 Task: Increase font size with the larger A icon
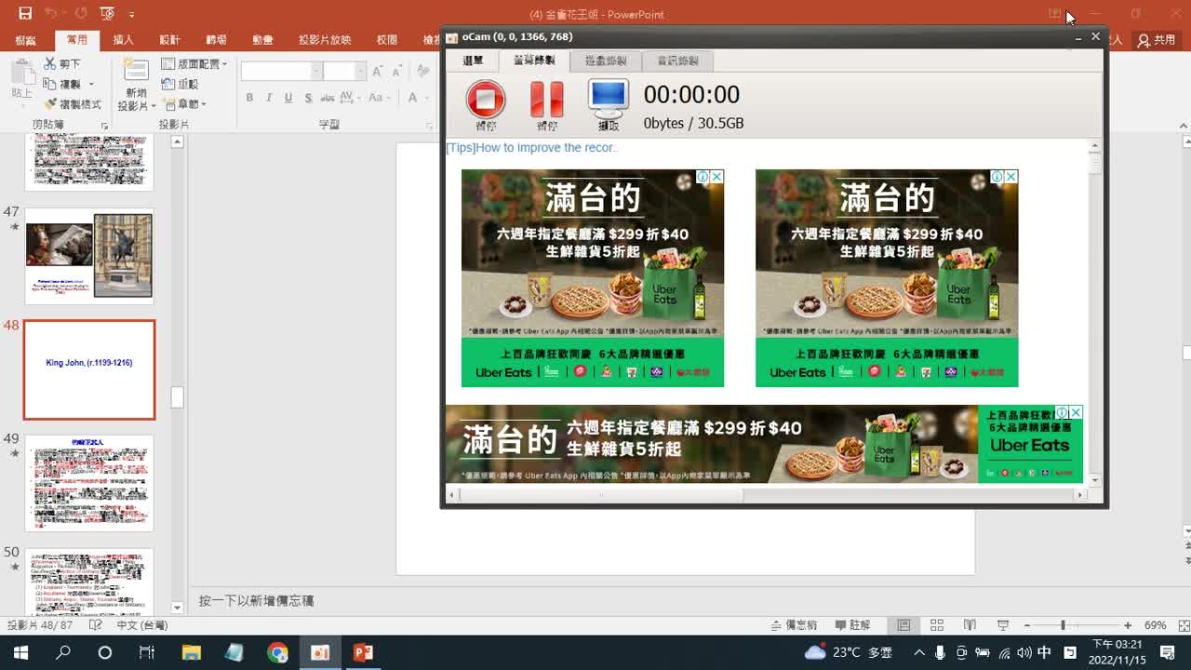point(378,72)
